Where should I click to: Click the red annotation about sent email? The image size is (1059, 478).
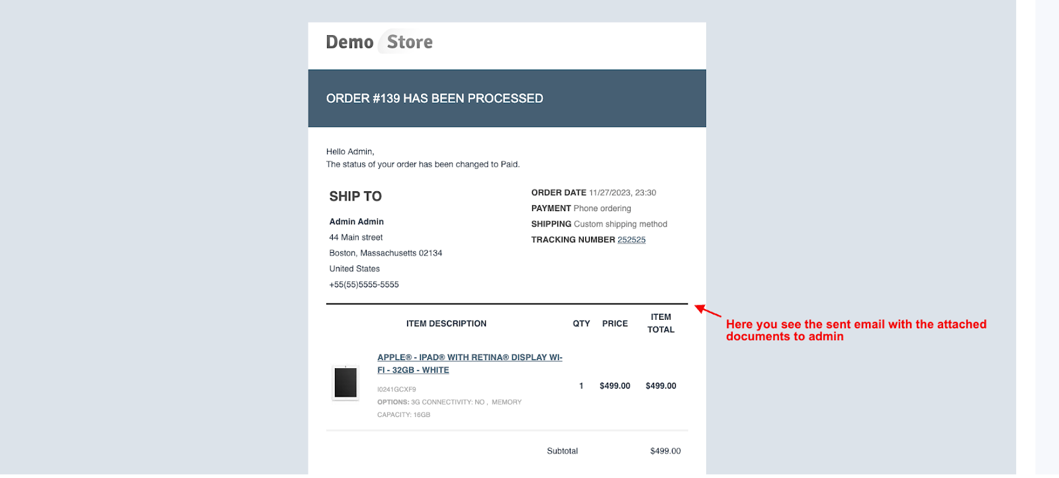click(855, 330)
